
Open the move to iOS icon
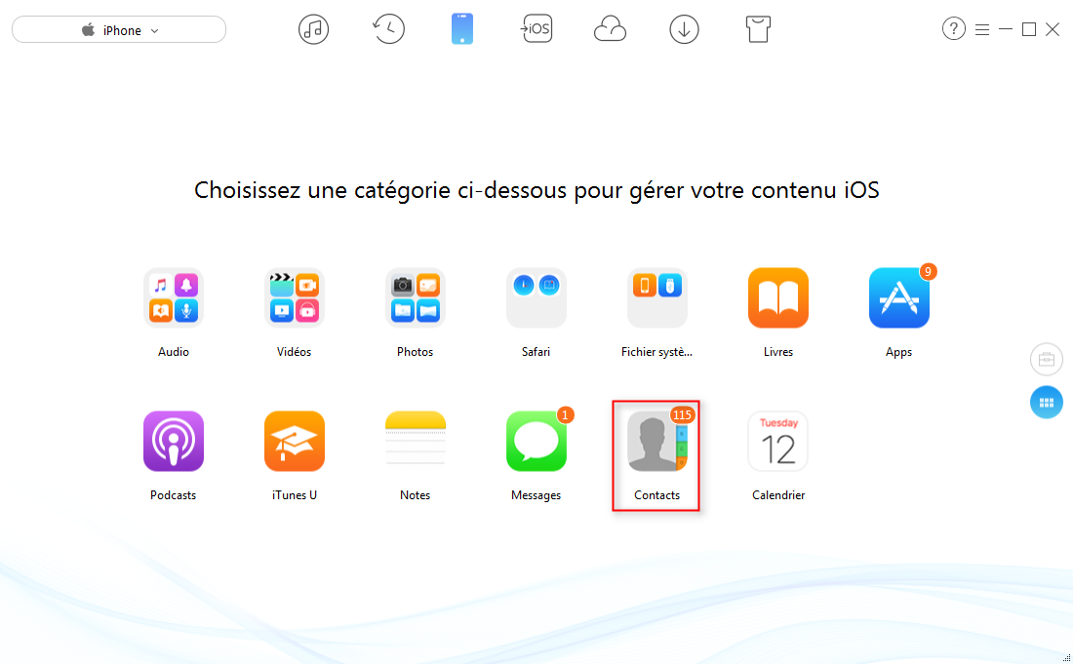(x=536, y=28)
